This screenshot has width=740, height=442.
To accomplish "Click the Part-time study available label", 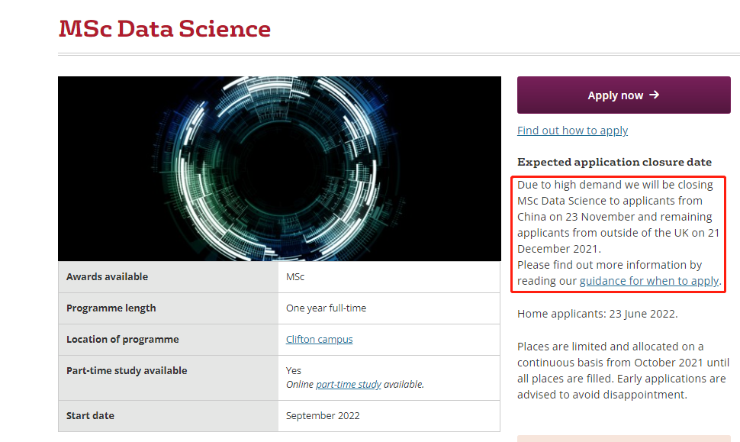I will coord(126,371).
